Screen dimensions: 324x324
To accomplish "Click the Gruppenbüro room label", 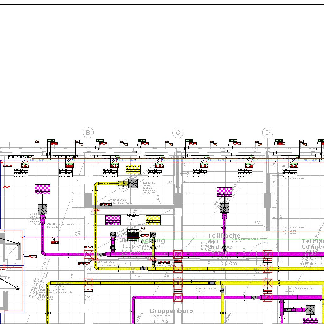I will [171, 311].
